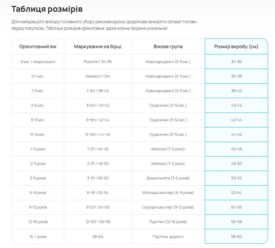Select 'Підлітки (12-16 років)' cell
Image resolution: width=275 pixels, height=248 pixels.
pos(168,222)
